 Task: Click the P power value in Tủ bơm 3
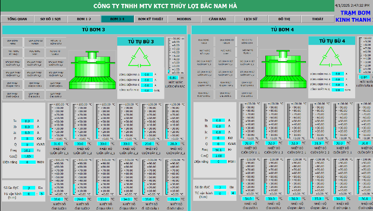[x=28, y=139]
